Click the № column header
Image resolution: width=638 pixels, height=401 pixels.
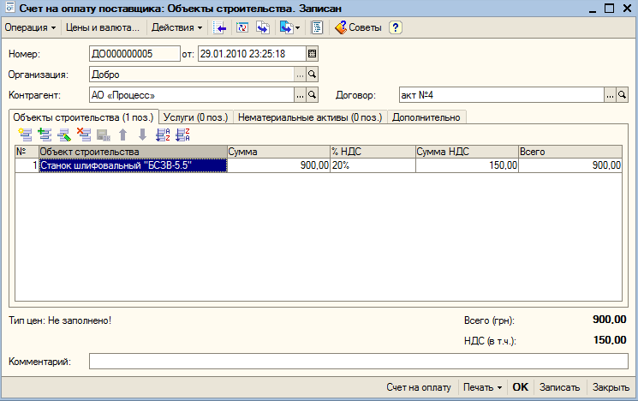click(27, 152)
